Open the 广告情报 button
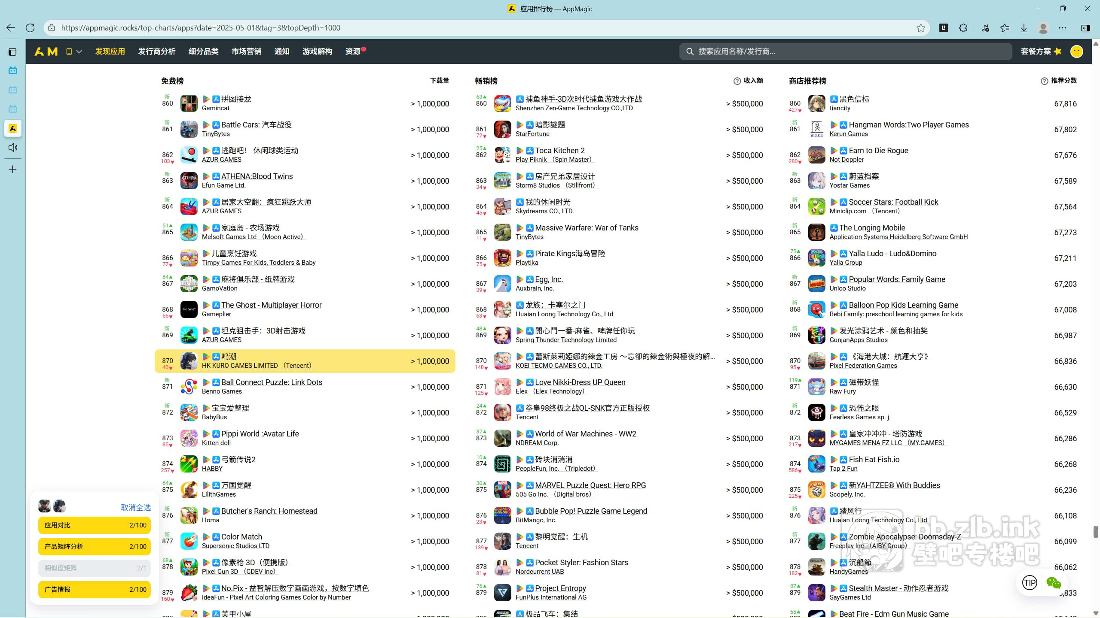 [x=94, y=589]
